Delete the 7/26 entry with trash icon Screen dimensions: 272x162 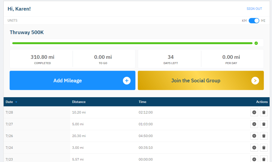(x=263, y=136)
